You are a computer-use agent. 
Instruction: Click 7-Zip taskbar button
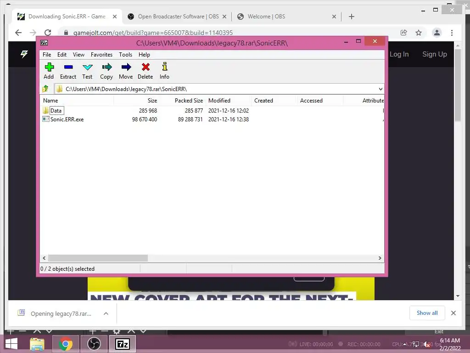coord(122,344)
